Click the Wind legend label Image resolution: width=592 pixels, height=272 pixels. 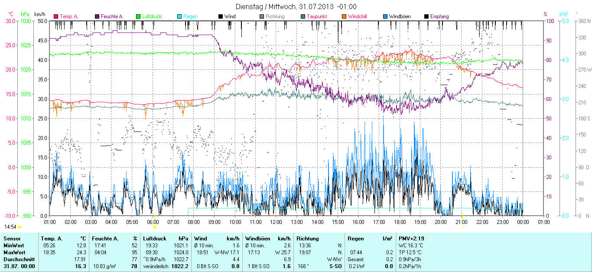[x=230, y=16]
